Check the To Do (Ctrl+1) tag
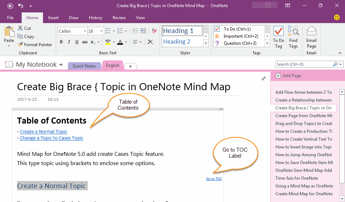Image resolution: width=345 pixels, height=202 pixels. [238, 29]
